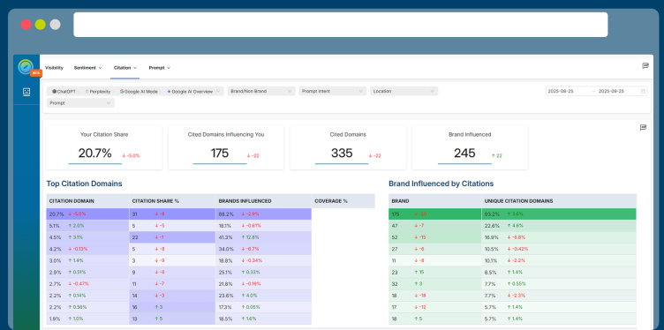Screen dimensions: 664x330
Task: Select the Citation tab label
Action: 122,68
